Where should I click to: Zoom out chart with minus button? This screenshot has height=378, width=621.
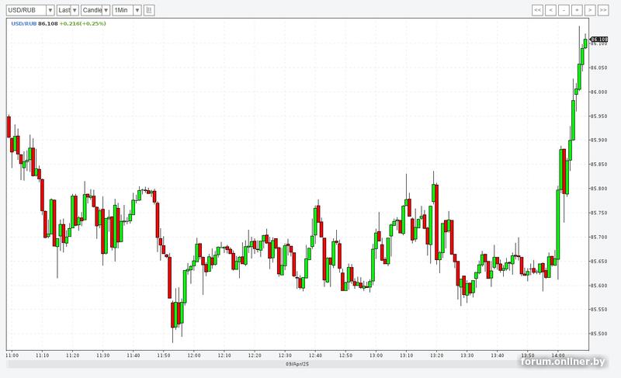pyautogui.click(x=564, y=10)
